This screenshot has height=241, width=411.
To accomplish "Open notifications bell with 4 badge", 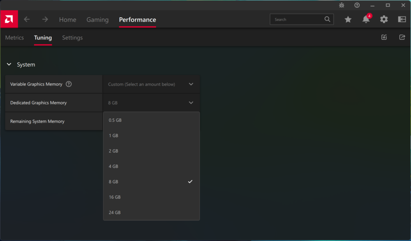I will [366, 19].
